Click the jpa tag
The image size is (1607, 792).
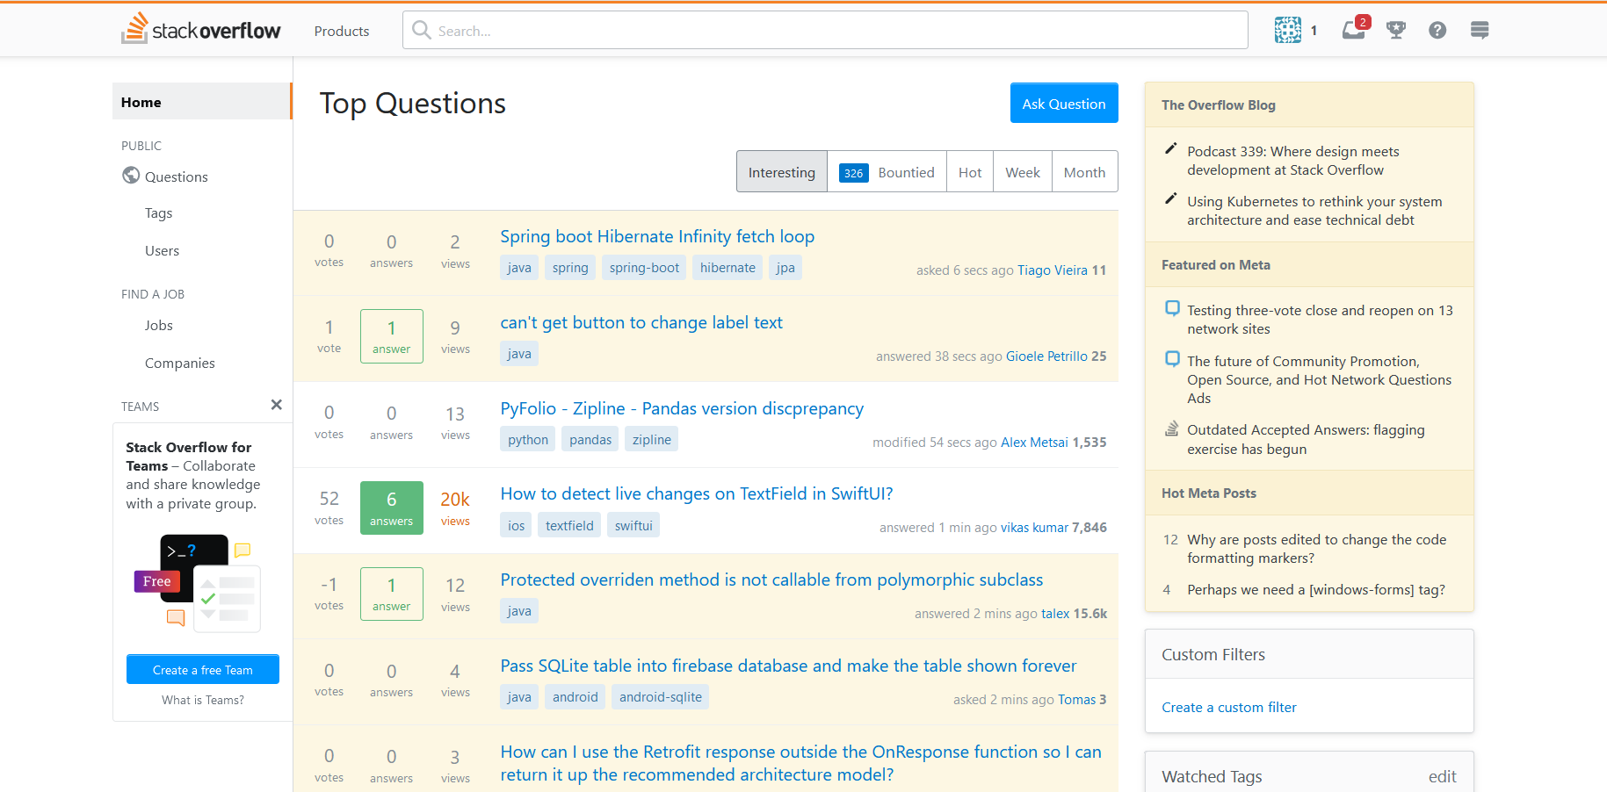click(x=785, y=268)
